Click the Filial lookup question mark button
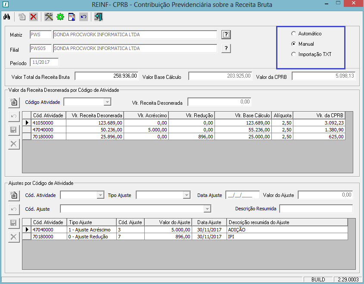Viewport: 364px width, 284px height. point(226,48)
